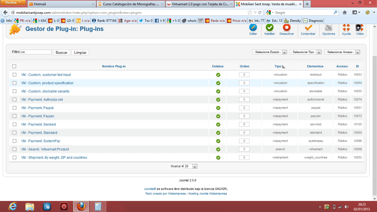The height and width of the screenshot is (212, 377).
Task: Open the Mostrar # 20 dropdown
Action: [190, 166]
